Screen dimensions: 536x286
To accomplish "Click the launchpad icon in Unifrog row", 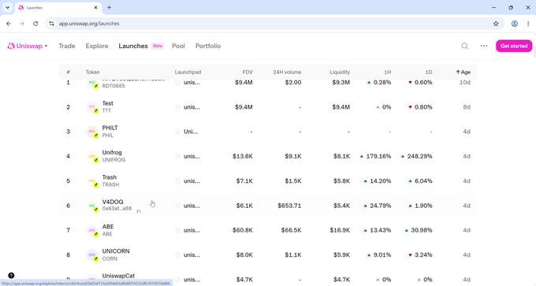I will click(x=178, y=156).
